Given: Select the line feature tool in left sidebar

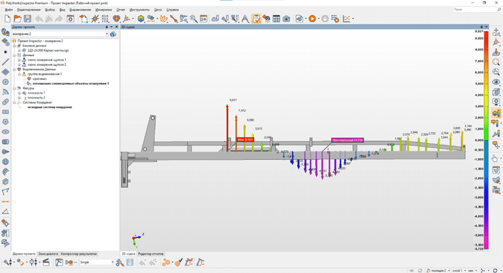Looking at the screenshot, I should tap(5, 62).
